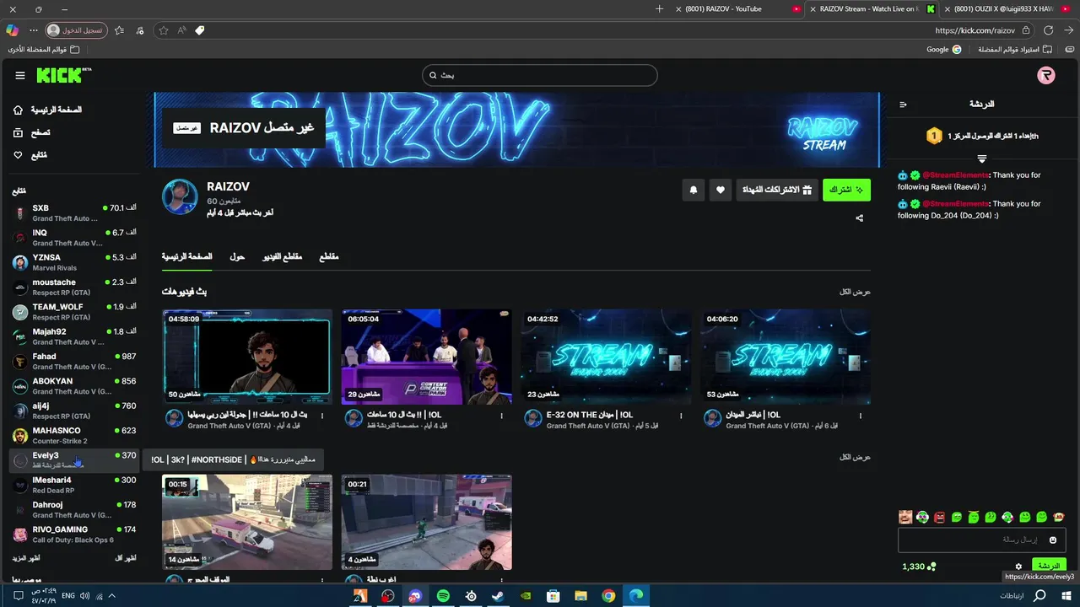The width and height of the screenshot is (1080, 607).
Task: Open the user profile avatar menu
Action: coord(1046,75)
